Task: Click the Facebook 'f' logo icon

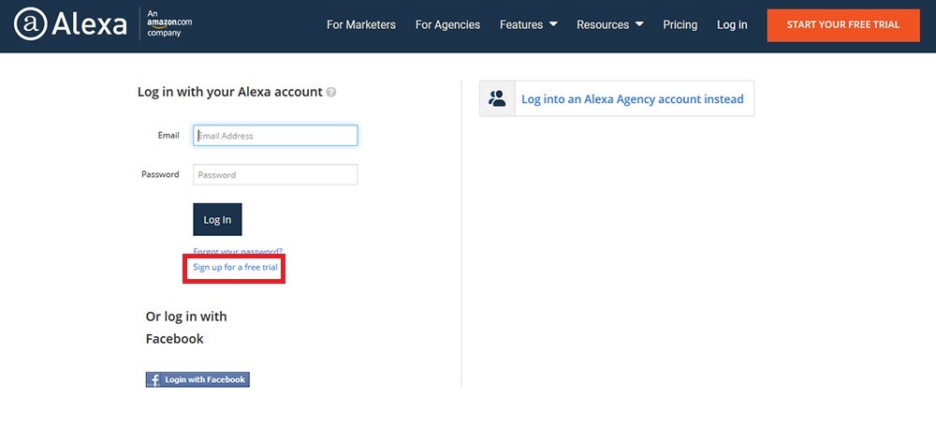Action: tap(154, 379)
